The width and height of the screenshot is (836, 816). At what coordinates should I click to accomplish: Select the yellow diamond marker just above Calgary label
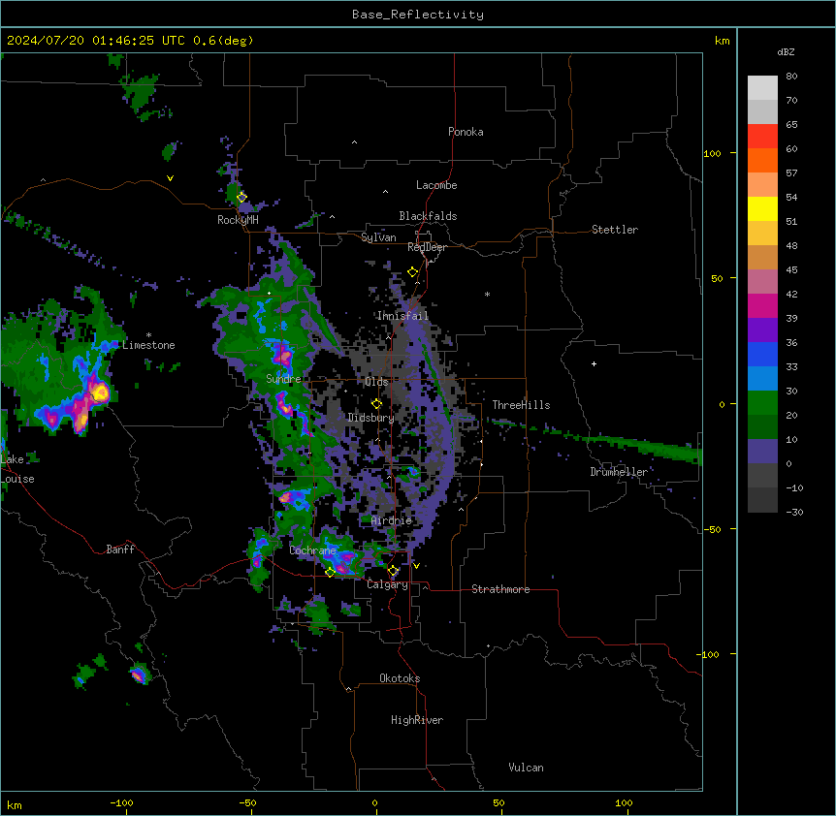click(393, 571)
